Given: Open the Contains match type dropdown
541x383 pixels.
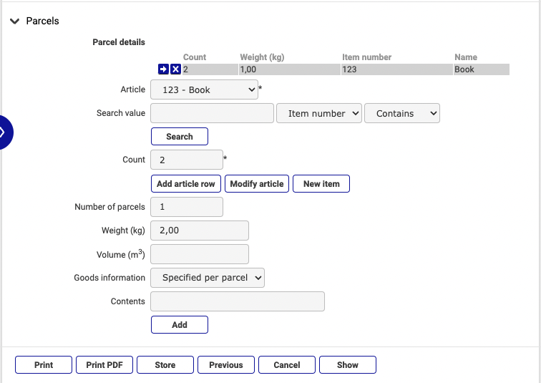Looking at the screenshot, I should click(401, 113).
